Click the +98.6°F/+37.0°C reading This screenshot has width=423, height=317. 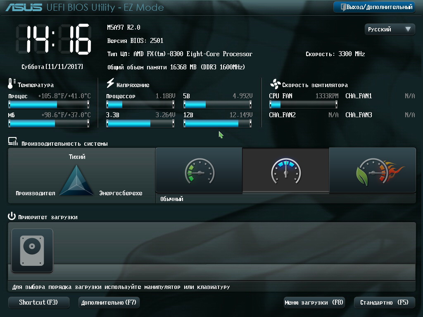pos(66,115)
